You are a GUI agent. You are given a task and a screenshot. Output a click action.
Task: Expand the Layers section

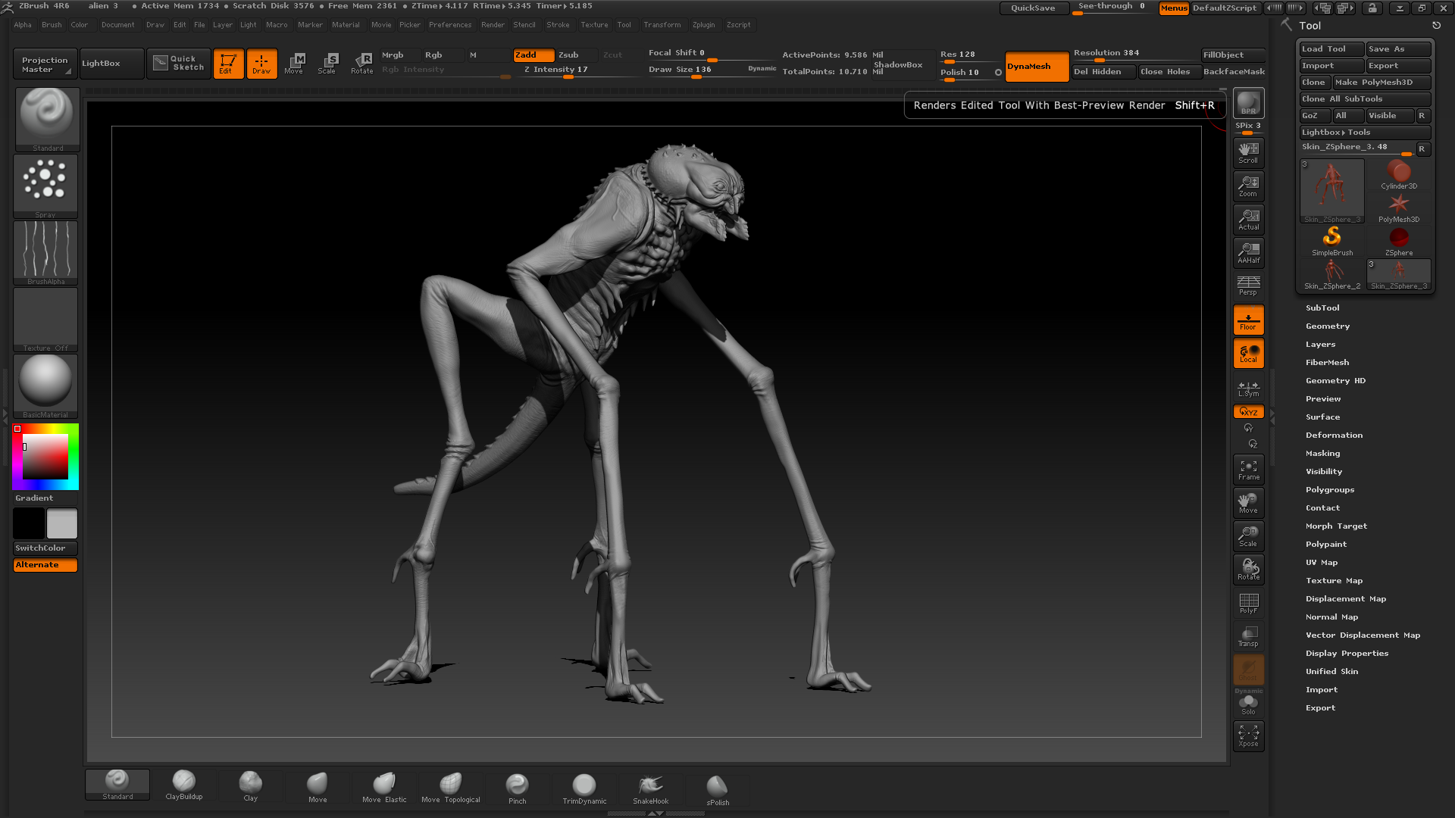coord(1320,345)
